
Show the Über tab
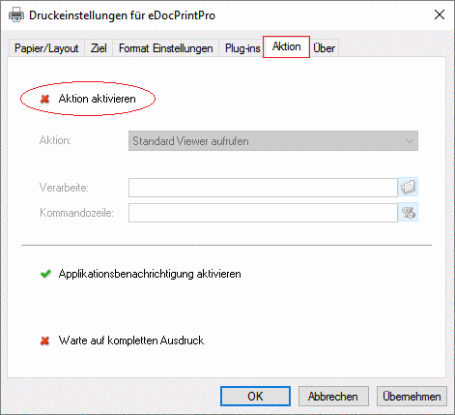[324, 48]
